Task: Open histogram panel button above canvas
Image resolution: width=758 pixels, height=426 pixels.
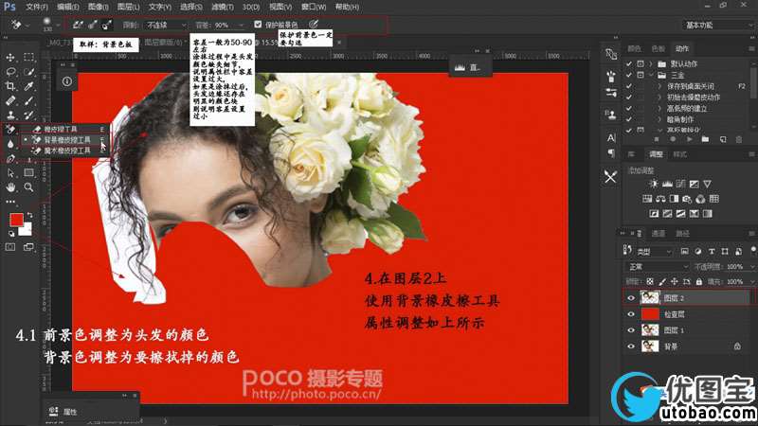Action: (467, 67)
